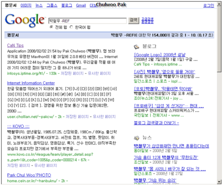Image resolution: width=223 pixels, height=186 pixels.
Task: Click the 로그인 sign-in link
Action: (209, 6)
